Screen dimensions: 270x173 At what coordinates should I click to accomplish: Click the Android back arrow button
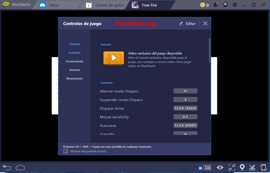(x=7, y=167)
